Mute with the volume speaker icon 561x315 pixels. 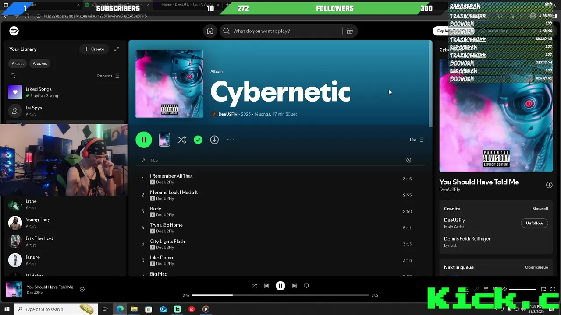(x=504, y=289)
